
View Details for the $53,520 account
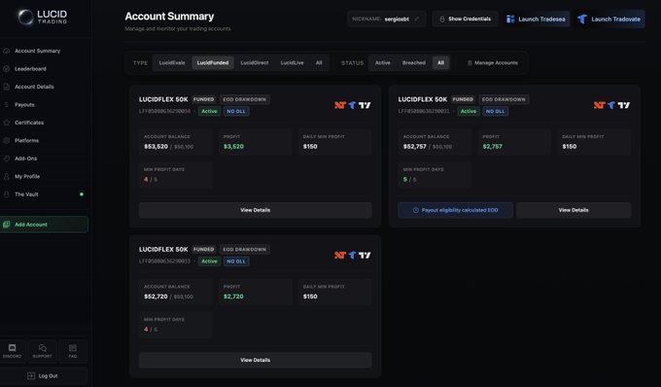[x=256, y=210]
